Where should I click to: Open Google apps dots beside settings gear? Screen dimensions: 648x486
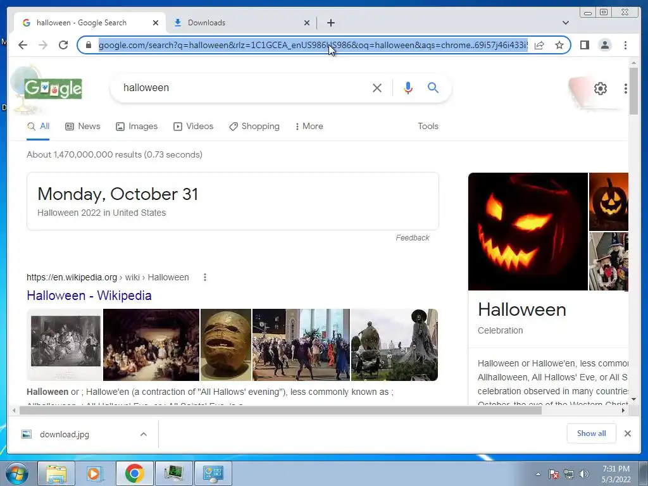pyautogui.click(x=626, y=89)
